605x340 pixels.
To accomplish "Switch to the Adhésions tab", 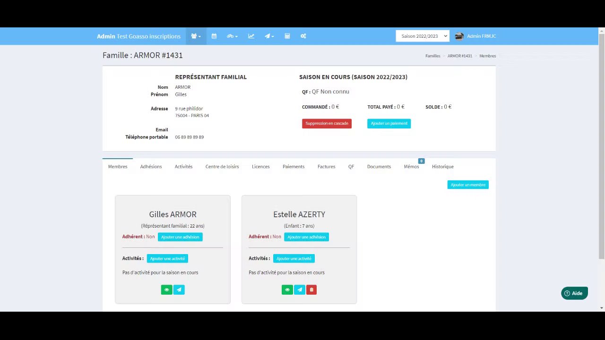I will 151,166.
